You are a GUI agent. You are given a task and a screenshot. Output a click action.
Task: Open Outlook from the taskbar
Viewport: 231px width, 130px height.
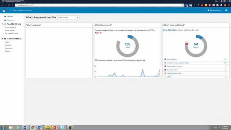click(x=40, y=127)
